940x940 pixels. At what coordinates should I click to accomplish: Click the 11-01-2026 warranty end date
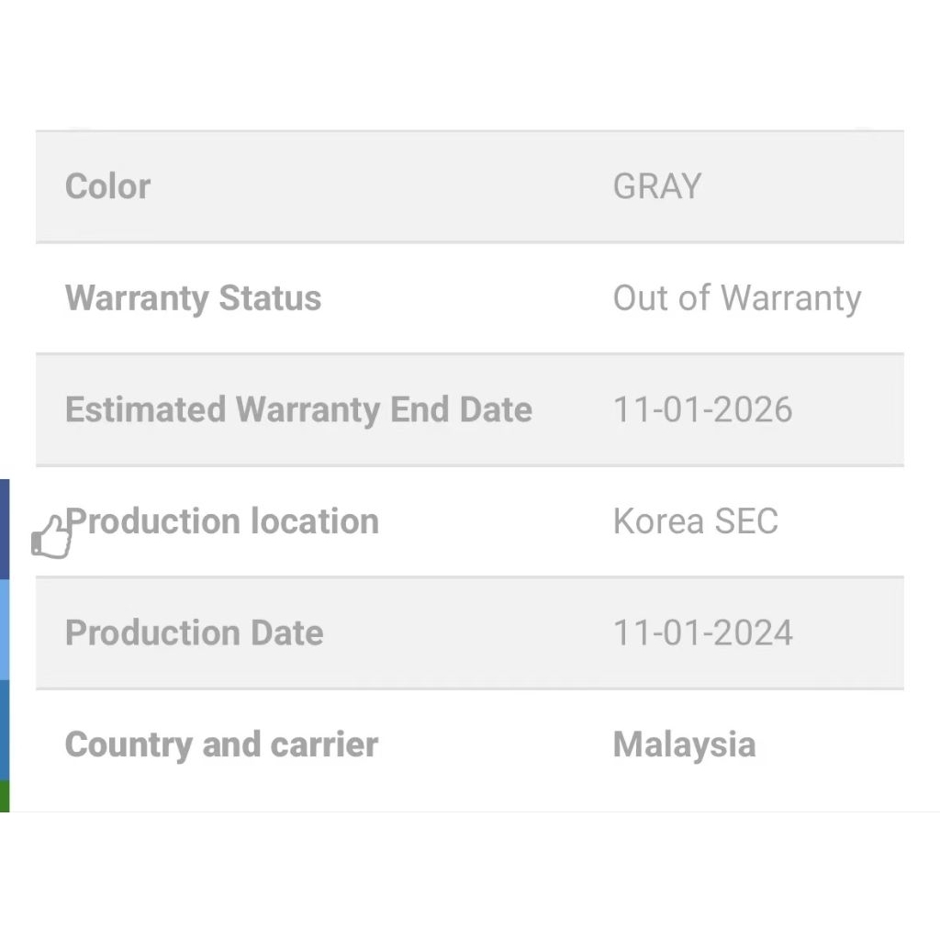(x=702, y=409)
